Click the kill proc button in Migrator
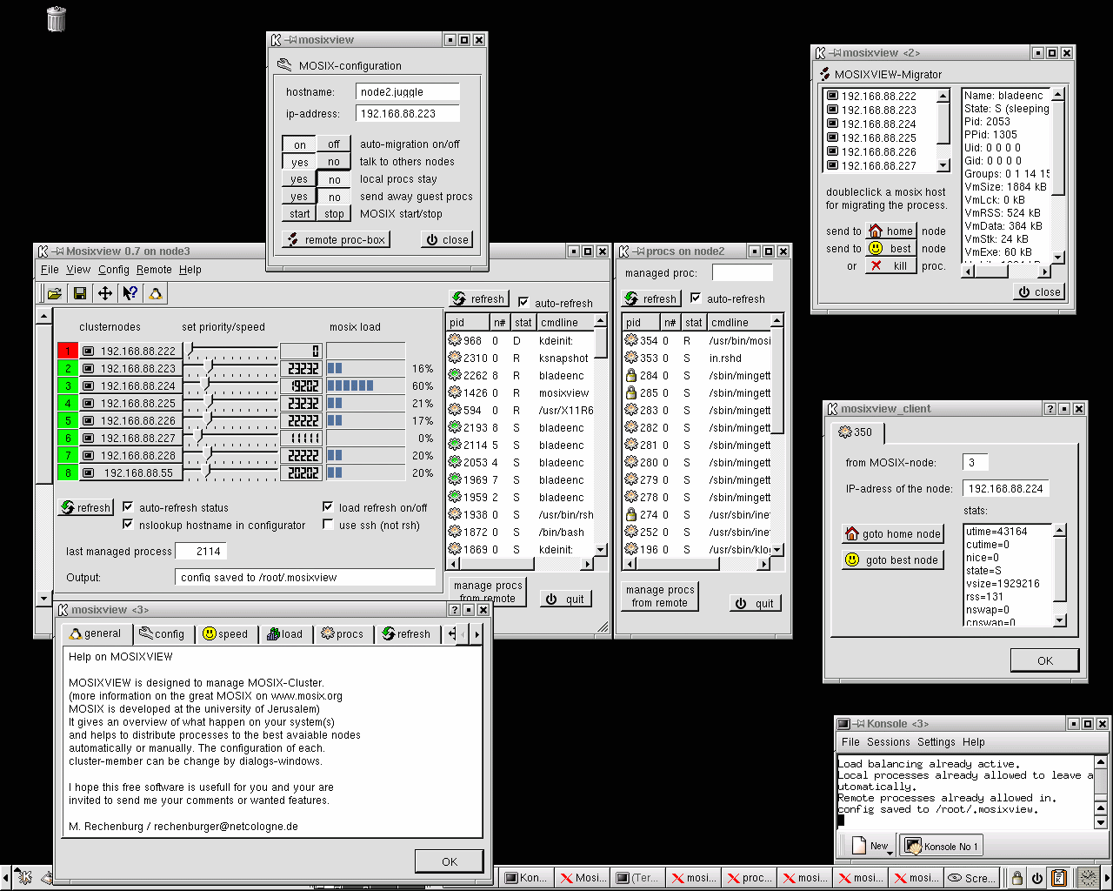 [890, 265]
